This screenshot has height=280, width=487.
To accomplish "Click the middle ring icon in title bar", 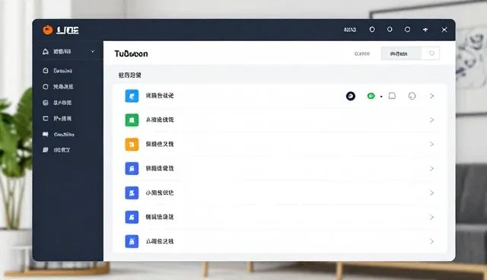I will pos(390,30).
